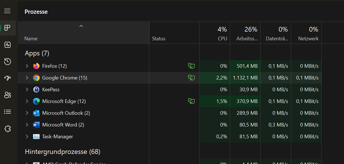This screenshot has height=164, width=344.
Task: Open the App history tab in sidebar
Action: tap(8, 62)
